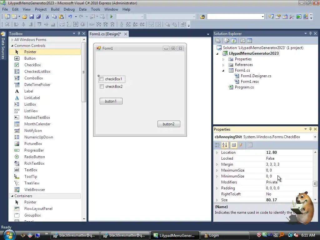
Task: Switch to the Login taskbar window
Action: pyautogui.click(x=225, y=235)
